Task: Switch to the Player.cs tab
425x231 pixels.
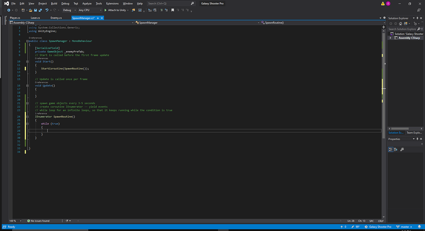Action: pyautogui.click(x=15, y=18)
